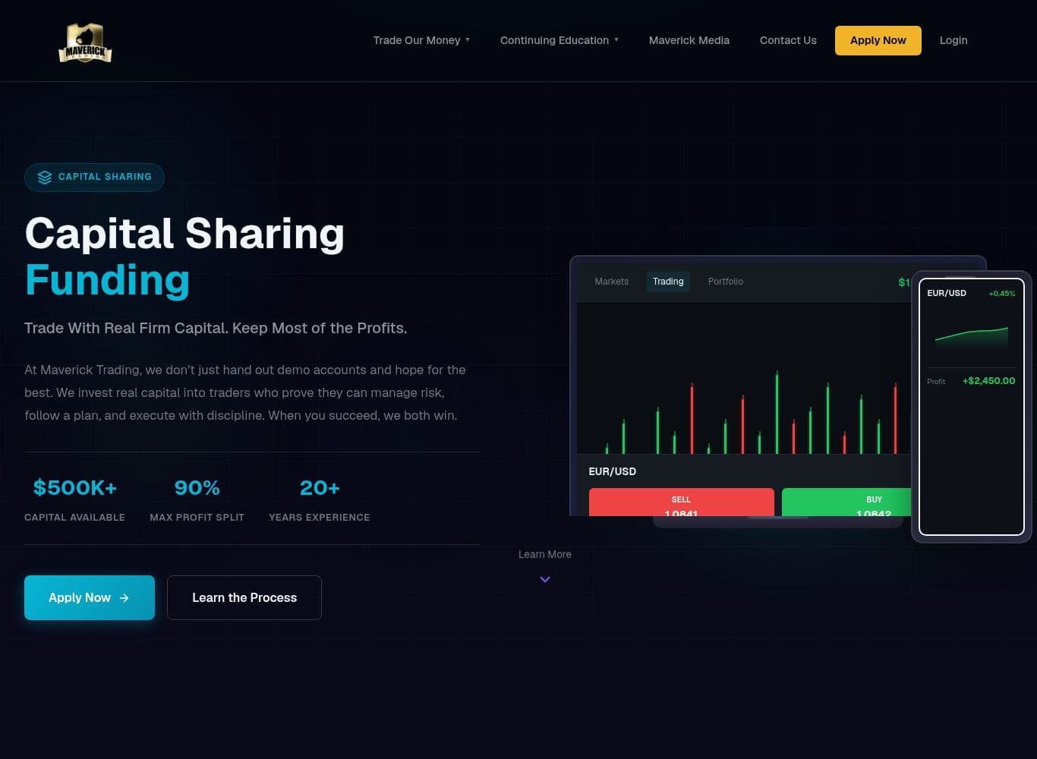Click the red SELL button
This screenshot has width=1037, height=759.
point(681,502)
